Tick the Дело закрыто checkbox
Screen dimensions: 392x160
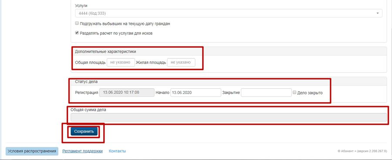[x=294, y=92]
